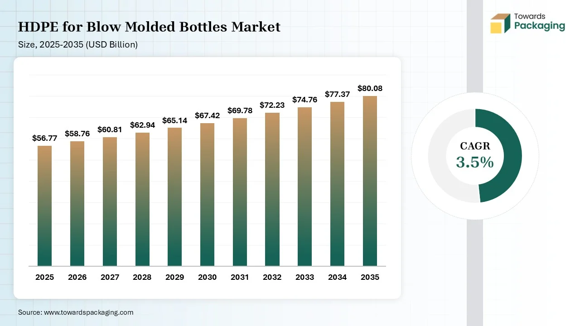Select the 2034 bar in the chart
The height and width of the screenshot is (326, 580).
(x=337, y=184)
